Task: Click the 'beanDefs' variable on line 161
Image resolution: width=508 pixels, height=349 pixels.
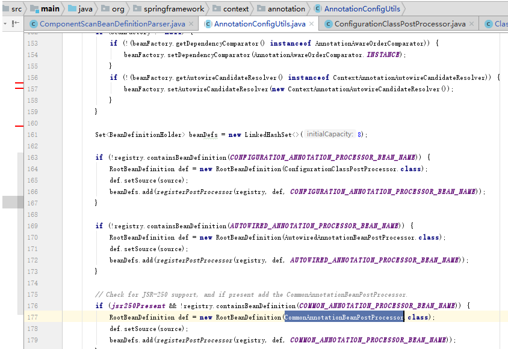Action: [203, 135]
